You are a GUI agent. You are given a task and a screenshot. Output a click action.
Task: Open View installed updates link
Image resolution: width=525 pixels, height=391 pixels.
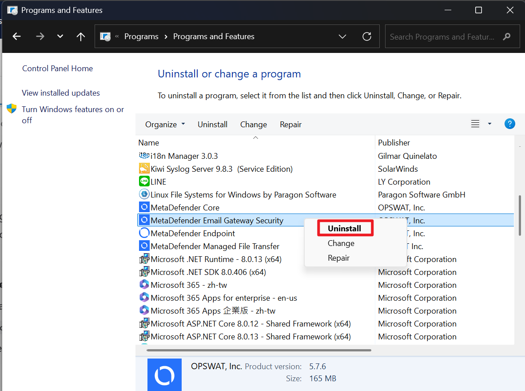[60, 93]
